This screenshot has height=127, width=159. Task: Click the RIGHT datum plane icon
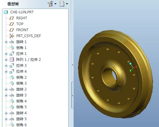point(12,18)
